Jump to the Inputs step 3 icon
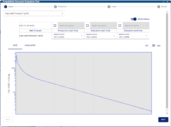Viewport: 171px width, 127px height. (x=109, y=7)
